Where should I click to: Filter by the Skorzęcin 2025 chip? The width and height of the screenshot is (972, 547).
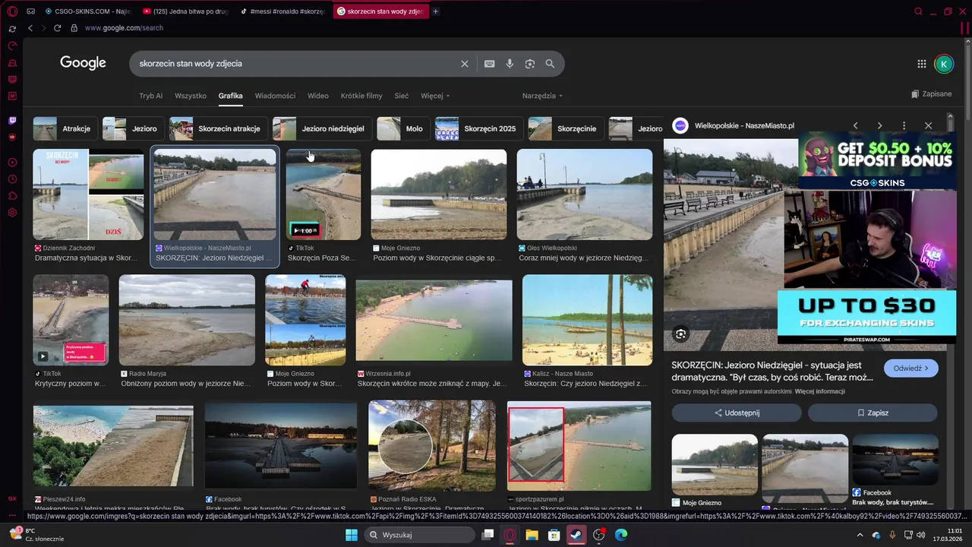(478, 128)
